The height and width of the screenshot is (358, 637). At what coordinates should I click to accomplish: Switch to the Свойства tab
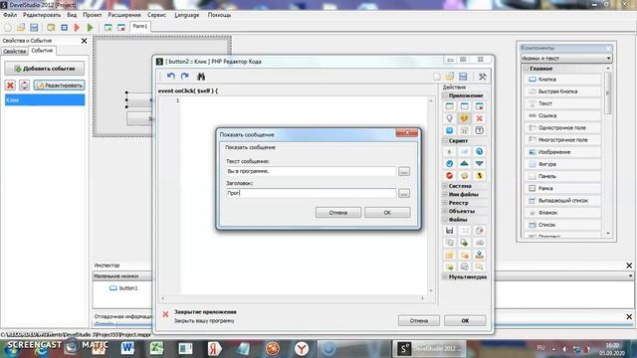tap(15, 51)
